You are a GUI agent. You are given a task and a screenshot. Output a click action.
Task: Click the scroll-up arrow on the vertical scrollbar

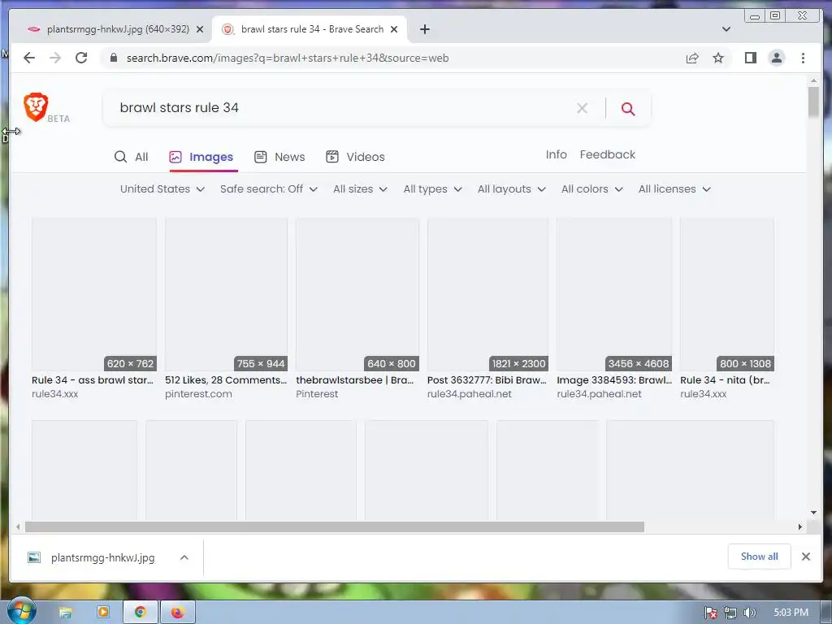(x=813, y=80)
